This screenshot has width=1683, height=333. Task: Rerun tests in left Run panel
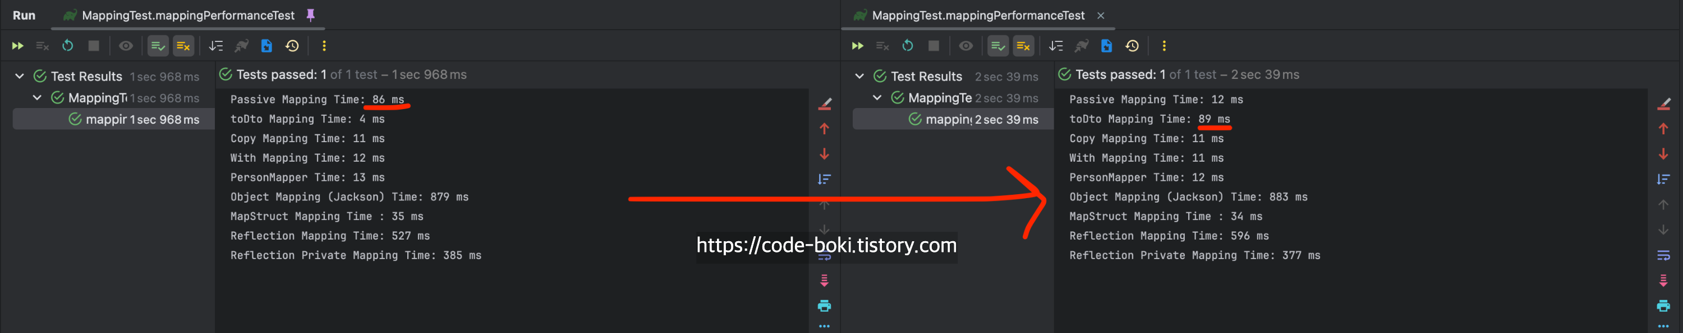pos(17,46)
